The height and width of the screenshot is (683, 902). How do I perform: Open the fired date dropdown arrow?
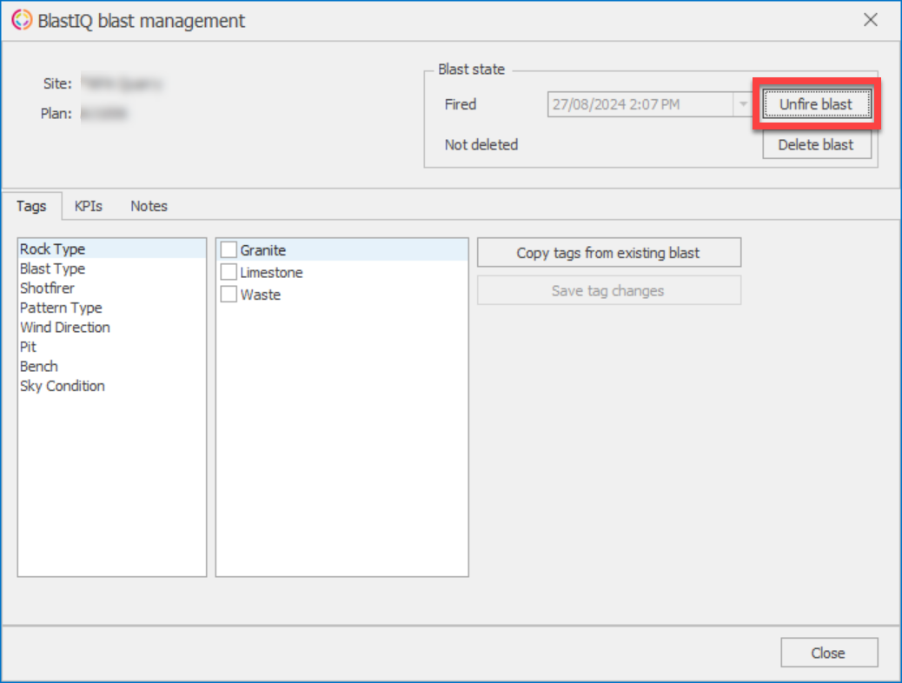tap(743, 104)
